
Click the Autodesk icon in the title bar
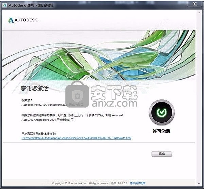coord(4,5)
